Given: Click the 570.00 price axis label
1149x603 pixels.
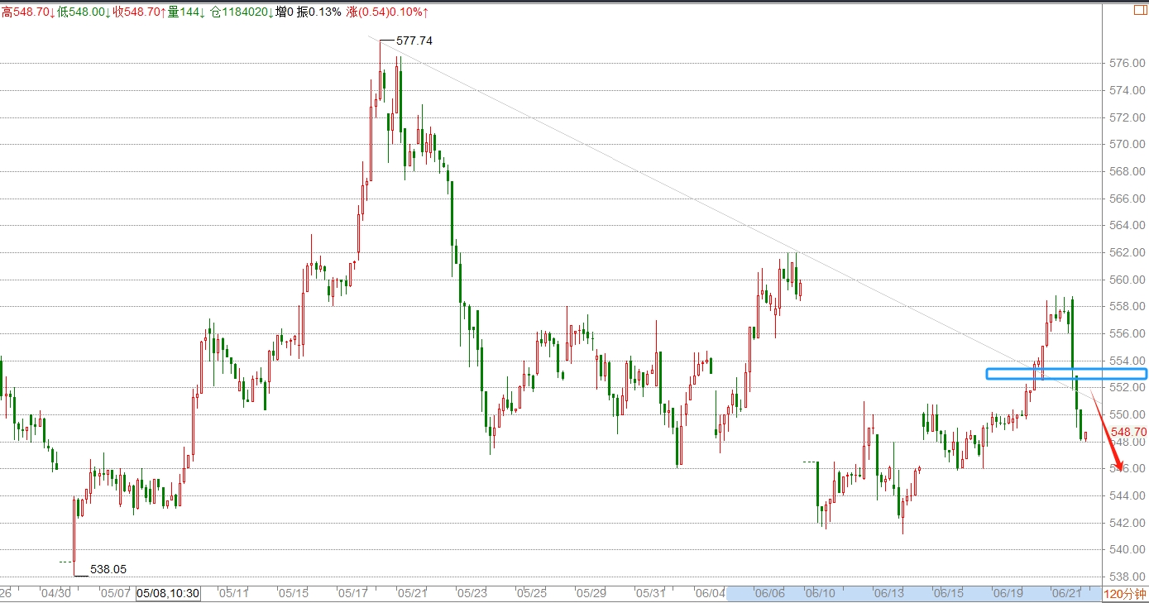Looking at the screenshot, I should [1127, 144].
